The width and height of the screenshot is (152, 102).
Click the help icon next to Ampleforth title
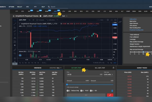(x=41, y=16)
